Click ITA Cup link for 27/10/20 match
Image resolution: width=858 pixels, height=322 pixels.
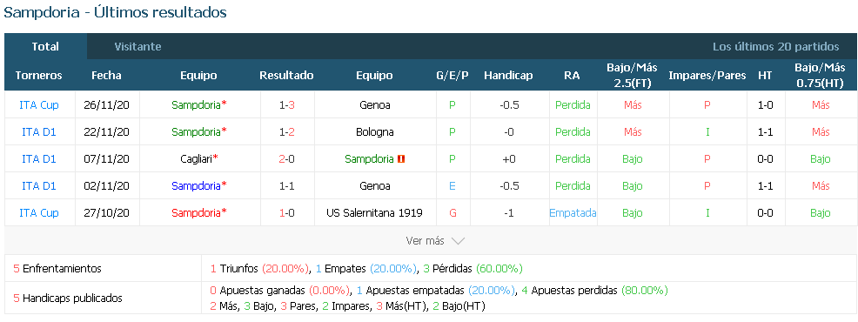click(39, 212)
